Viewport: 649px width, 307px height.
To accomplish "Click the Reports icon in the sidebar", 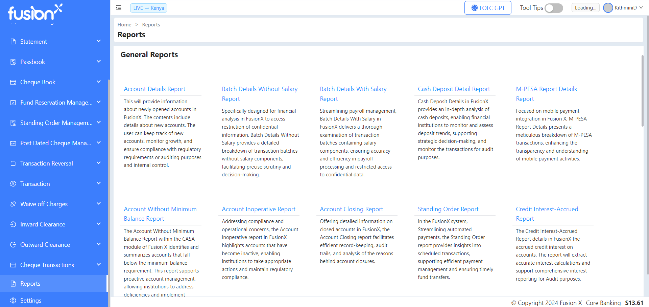I will (13, 283).
